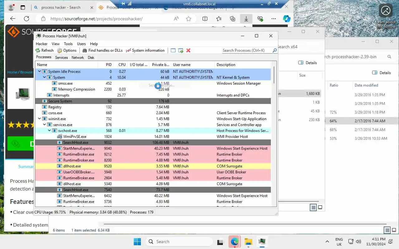The width and height of the screenshot is (399, 249).
Task: Open the Edge downloads button
Action: click(246, 19)
